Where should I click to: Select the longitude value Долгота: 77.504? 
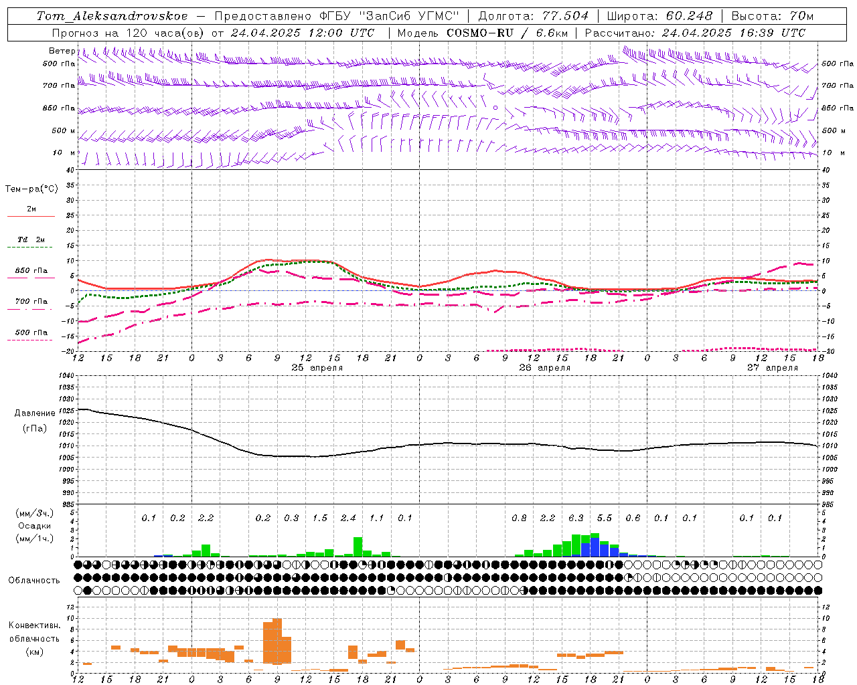(534, 16)
